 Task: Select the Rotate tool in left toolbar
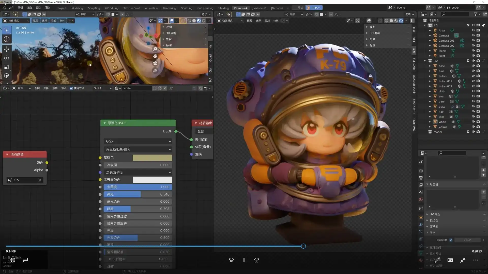(7, 58)
